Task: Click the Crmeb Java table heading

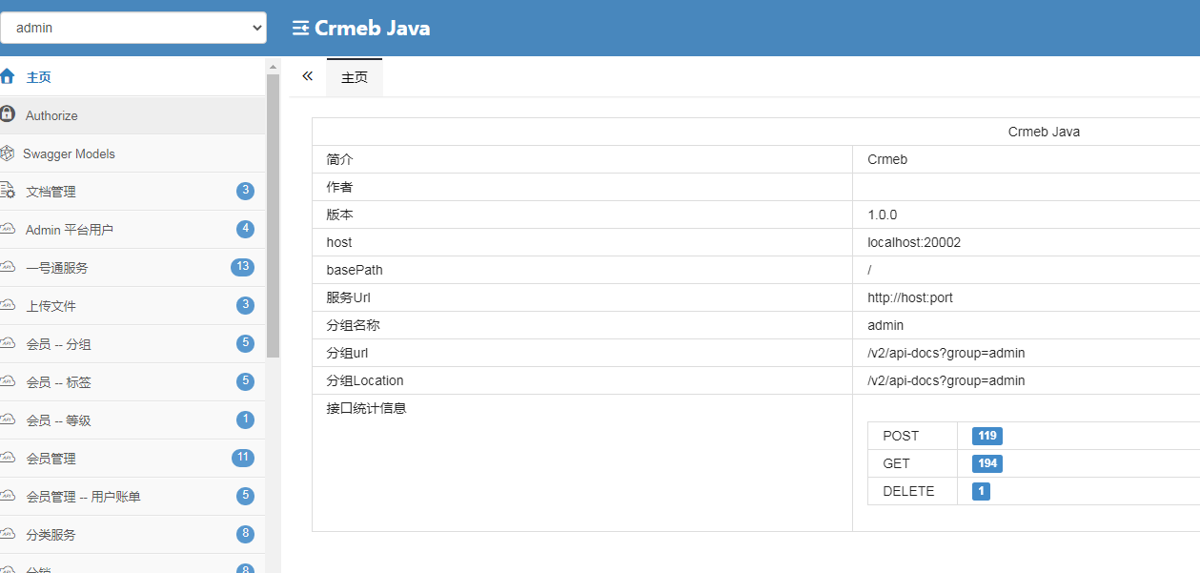Action: pos(1044,132)
